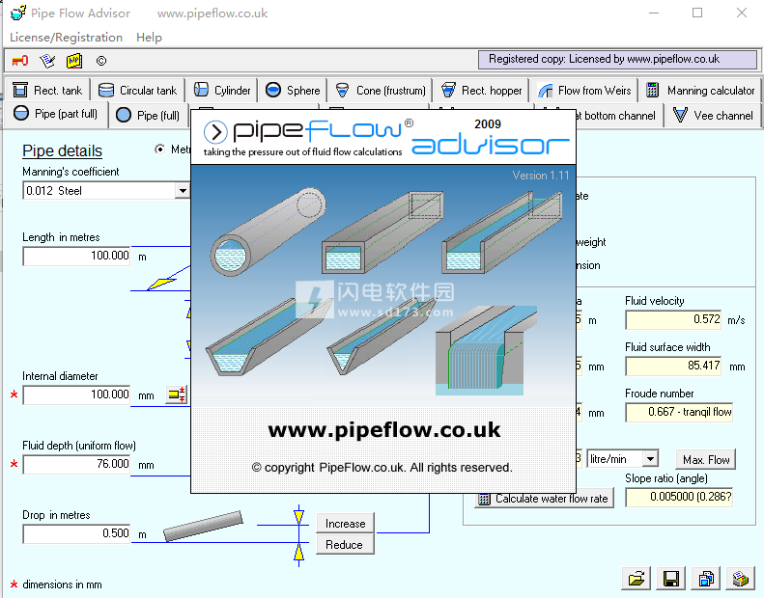Click the copy to clipboard icon
This screenshot has width=764, height=598.
click(x=706, y=579)
